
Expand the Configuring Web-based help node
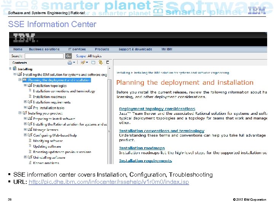[x=25, y=135]
